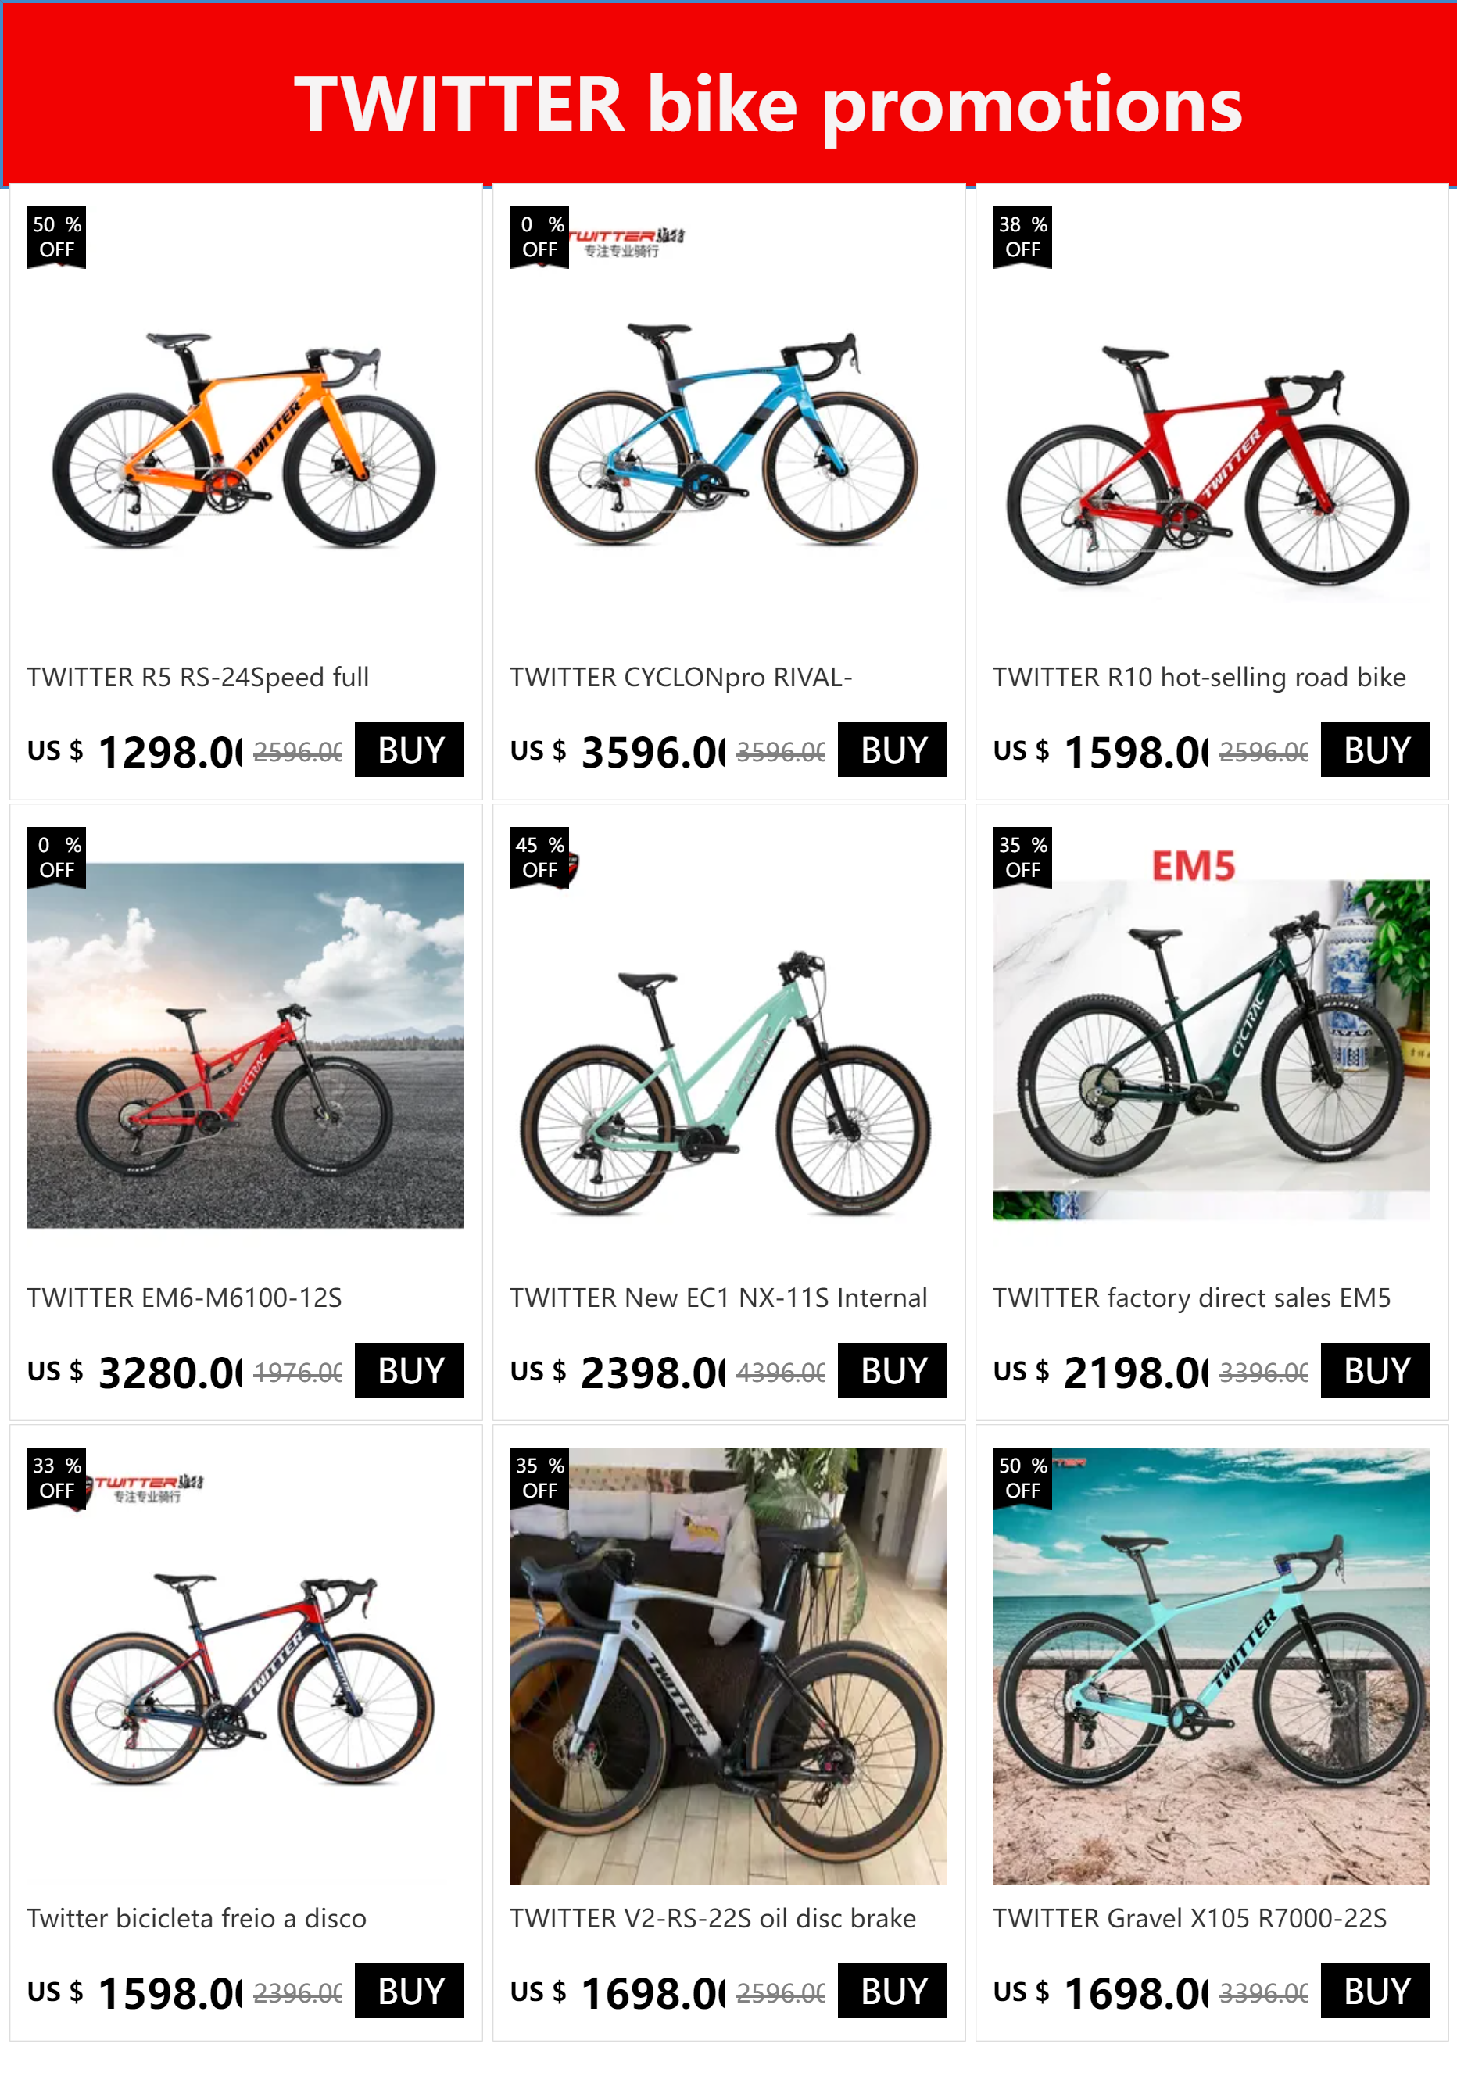
Task: Open the dark green EM5 bike photo
Action: 1210,1049
